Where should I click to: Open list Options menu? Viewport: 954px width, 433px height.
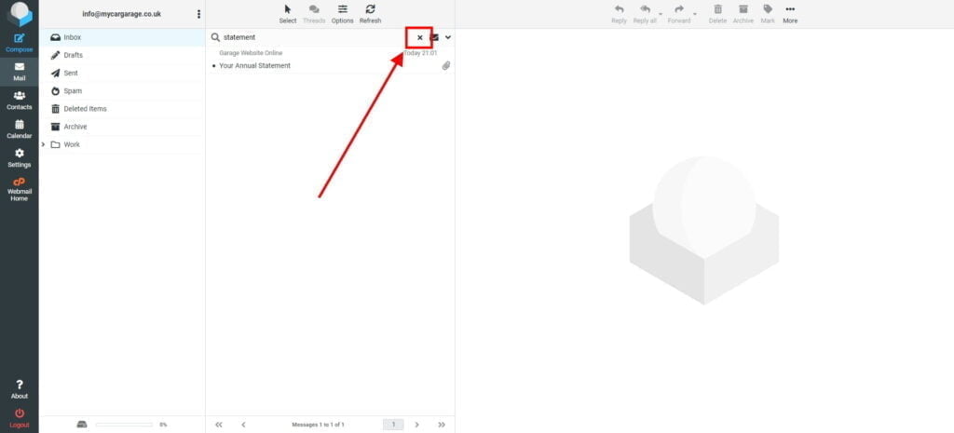(343, 14)
